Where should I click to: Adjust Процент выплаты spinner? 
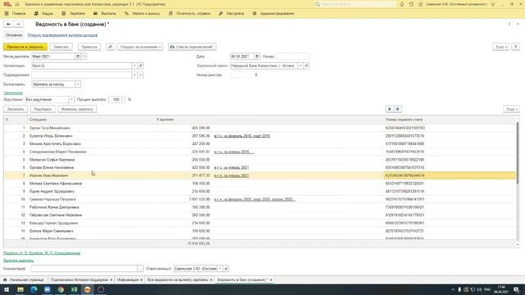pyautogui.click(x=122, y=100)
